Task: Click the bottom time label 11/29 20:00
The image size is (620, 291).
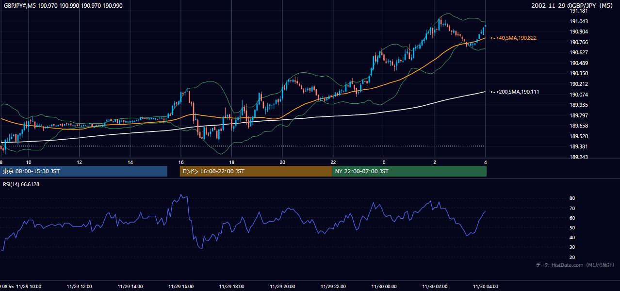Action: coord(282,286)
